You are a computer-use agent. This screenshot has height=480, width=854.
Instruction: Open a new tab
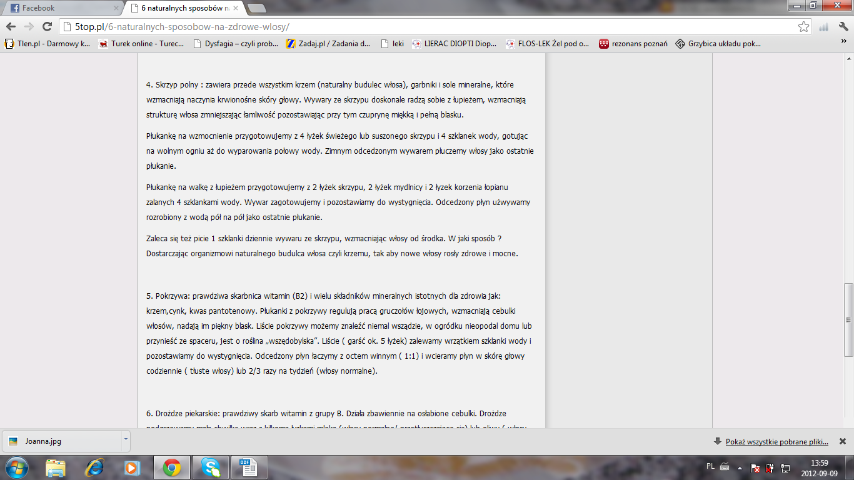256,8
